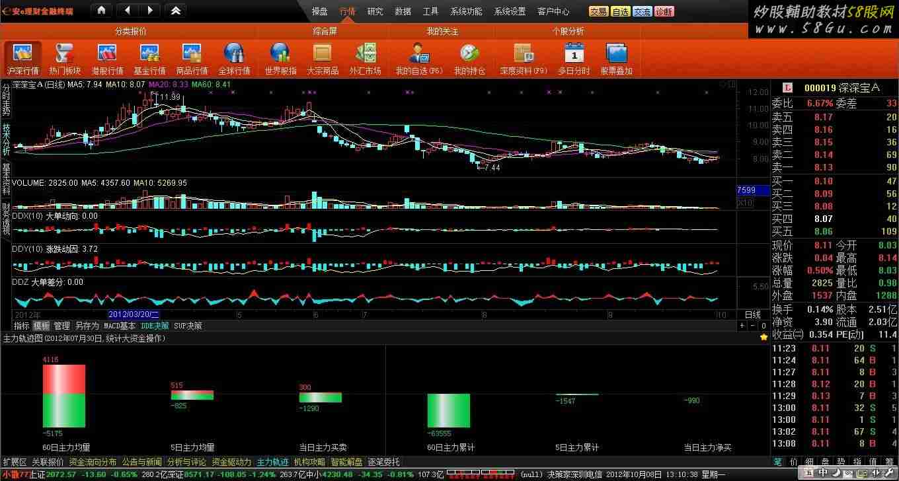Open 世界股指 world indices icon
Viewport: 899px width, 481px height.
[280, 58]
